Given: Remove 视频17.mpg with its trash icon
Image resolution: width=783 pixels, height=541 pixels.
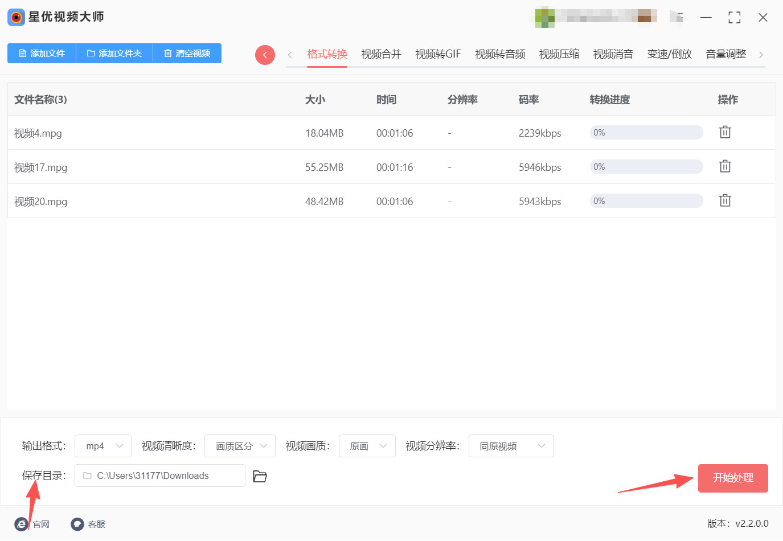Looking at the screenshot, I should 724,166.
